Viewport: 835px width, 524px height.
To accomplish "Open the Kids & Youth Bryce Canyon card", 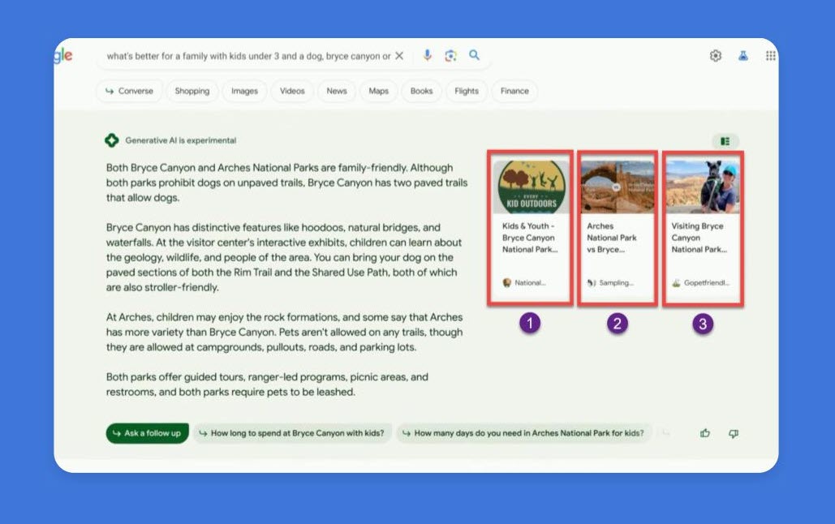I will (x=530, y=227).
